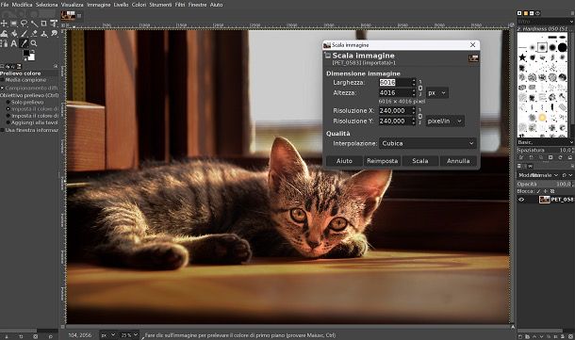Select the Fuzzy Select magic wand tool
575x340 pixels.
click(34, 24)
